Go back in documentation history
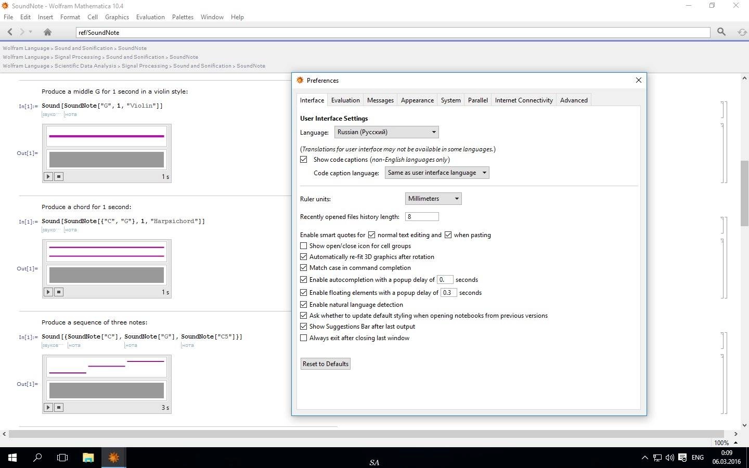Viewport: 749px width, 468px height. [x=10, y=32]
